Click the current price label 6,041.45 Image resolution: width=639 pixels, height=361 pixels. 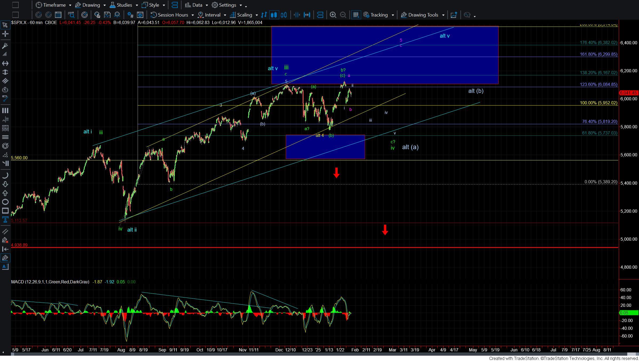[628, 93]
